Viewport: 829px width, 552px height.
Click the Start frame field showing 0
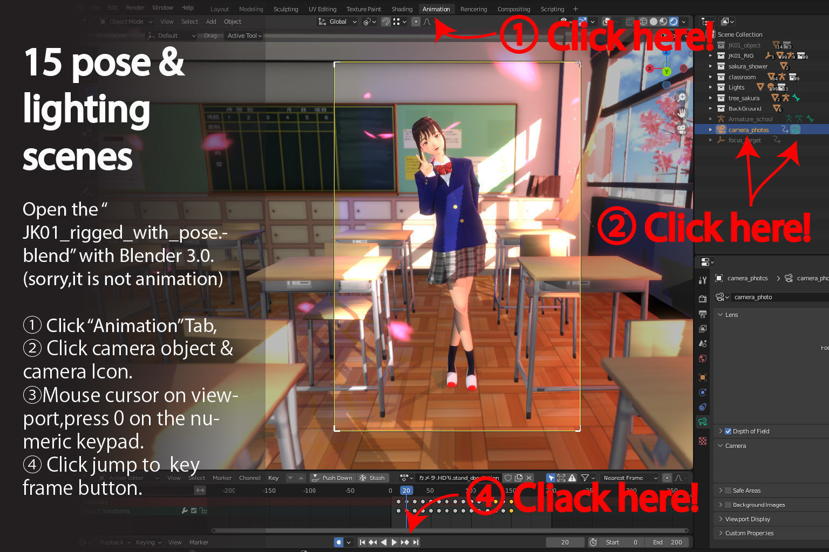[x=621, y=542]
